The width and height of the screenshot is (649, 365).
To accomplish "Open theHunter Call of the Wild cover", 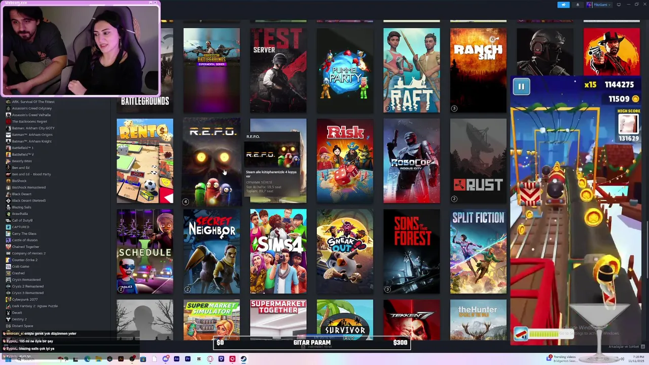I will point(478,320).
